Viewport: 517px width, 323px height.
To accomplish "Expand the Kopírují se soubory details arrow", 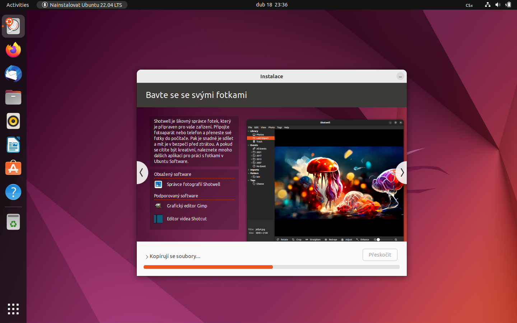I will [147, 256].
